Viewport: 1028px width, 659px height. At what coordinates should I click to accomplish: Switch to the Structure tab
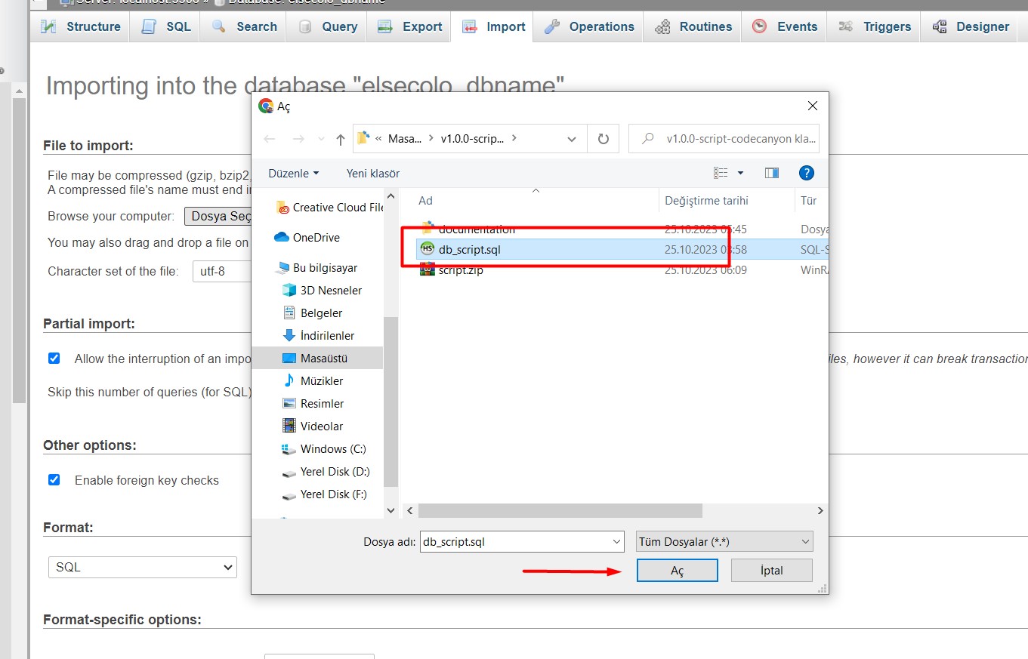pos(82,26)
